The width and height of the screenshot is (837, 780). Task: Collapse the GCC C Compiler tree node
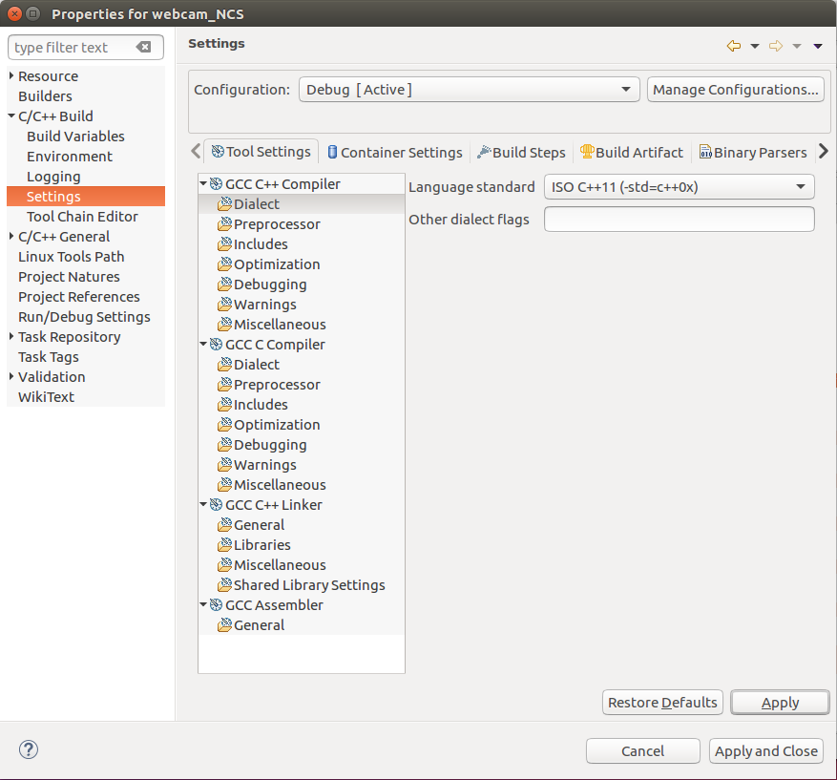[203, 344]
